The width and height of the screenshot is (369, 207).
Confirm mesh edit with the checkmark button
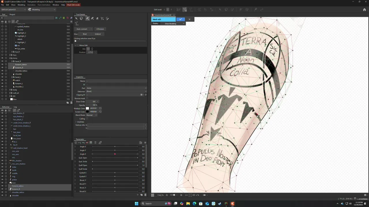click(180, 19)
